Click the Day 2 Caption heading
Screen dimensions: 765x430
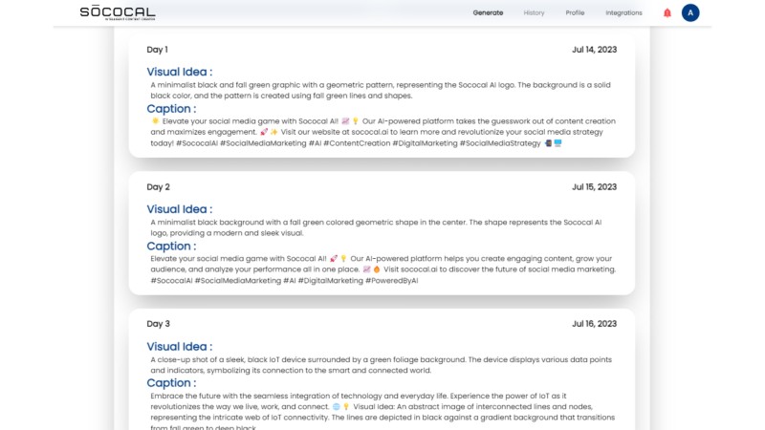tap(171, 247)
